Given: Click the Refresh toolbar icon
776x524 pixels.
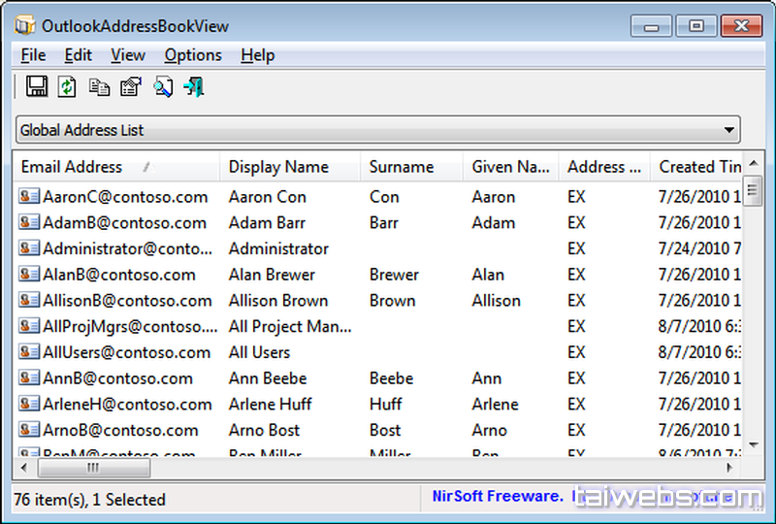Looking at the screenshot, I should (x=67, y=87).
